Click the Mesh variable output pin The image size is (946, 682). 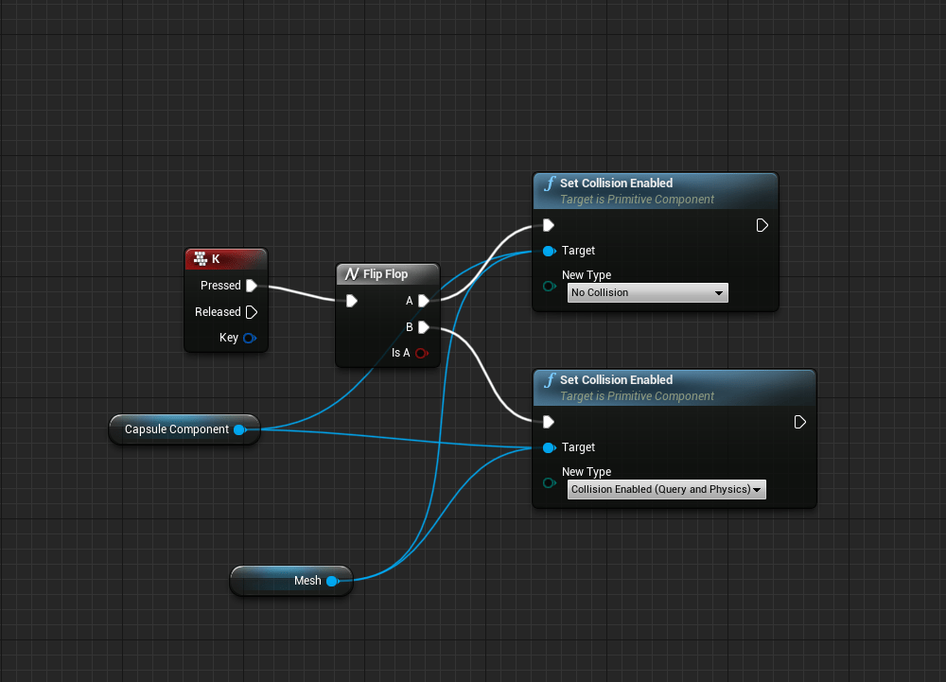click(332, 581)
